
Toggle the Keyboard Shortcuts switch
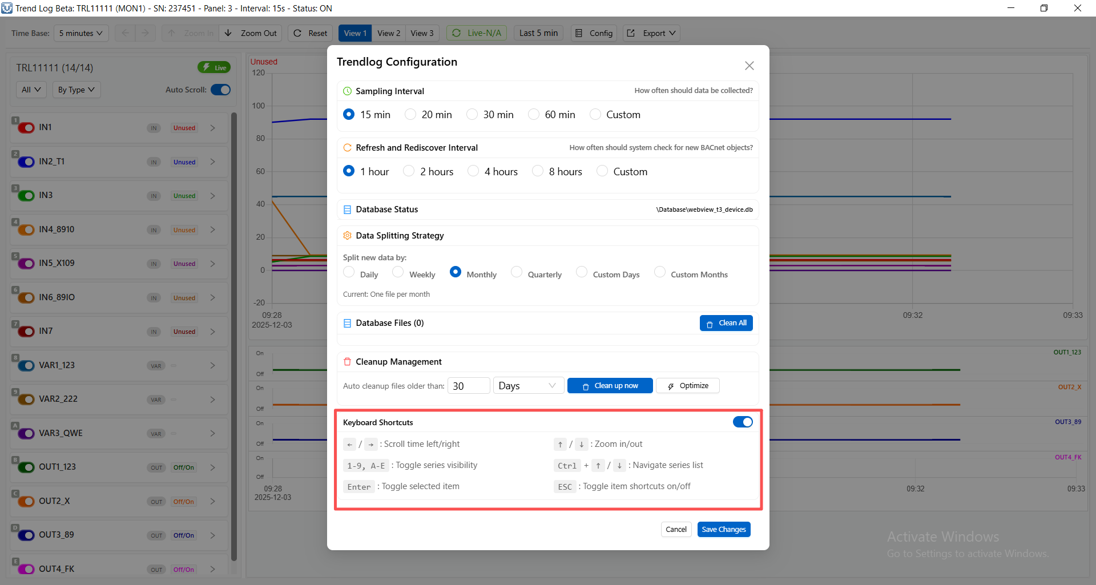(x=742, y=422)
